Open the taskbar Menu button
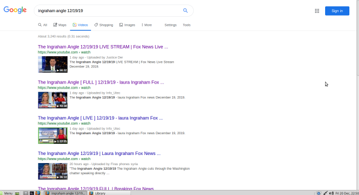Screen dimensions: 359x195 coord(7,193)
